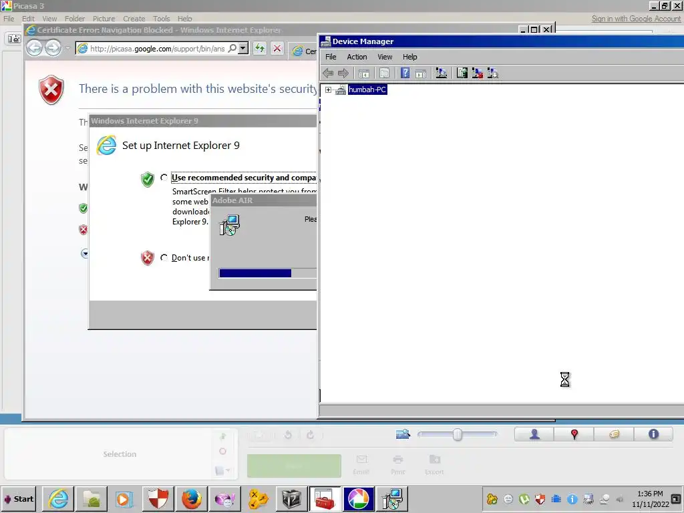
Task: Open Windows Media Player taskbar icon
Action: pos(124,499)
